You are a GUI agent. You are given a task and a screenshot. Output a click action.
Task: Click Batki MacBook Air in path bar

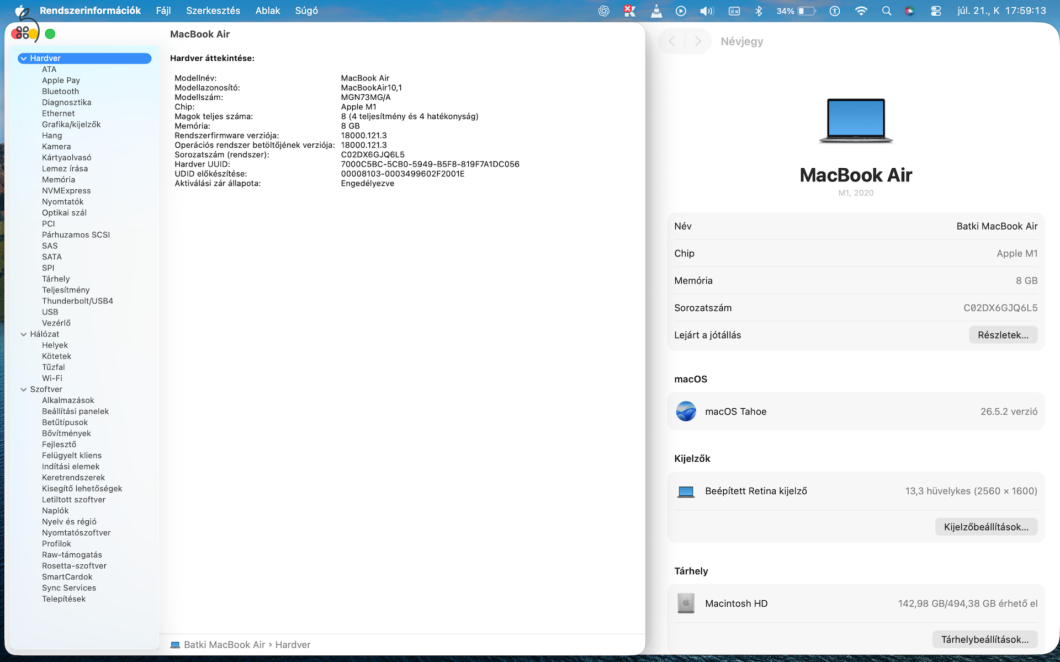pos(225,645)
